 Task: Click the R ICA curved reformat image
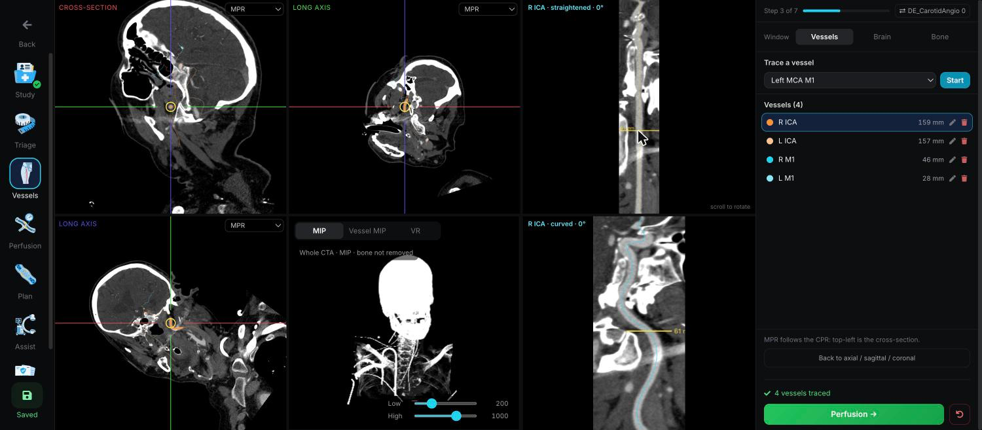pyautogui.click(x=639, y=323)
